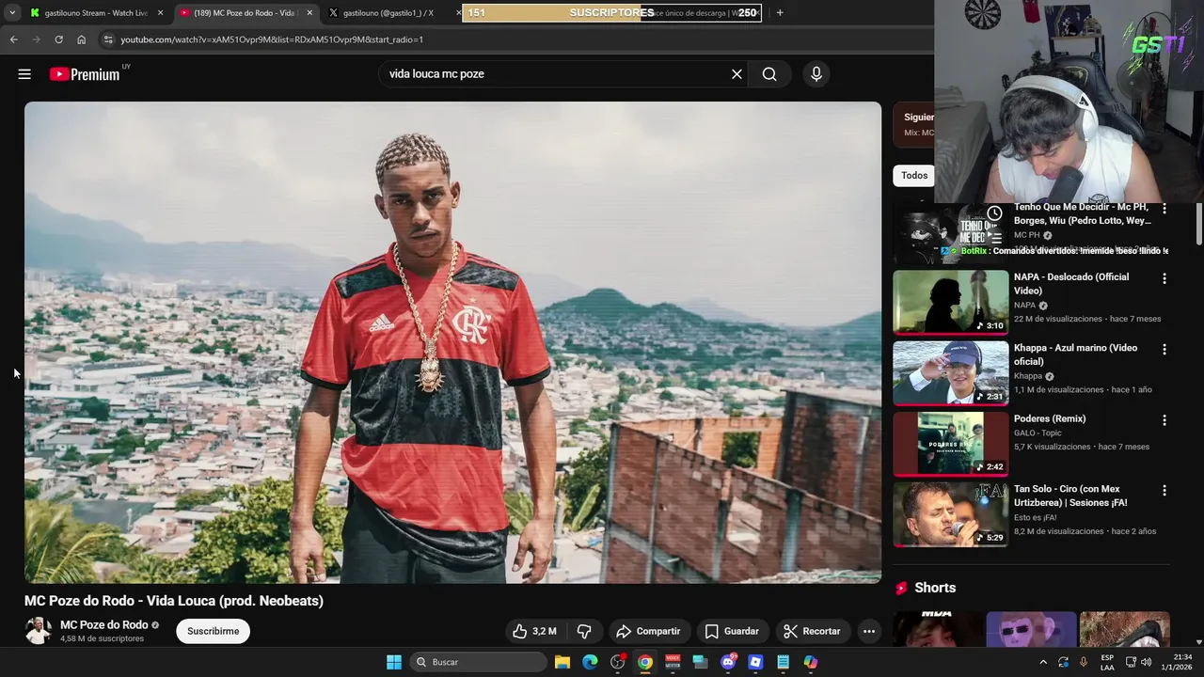Open a new browser tab

[x=779, y=13]
